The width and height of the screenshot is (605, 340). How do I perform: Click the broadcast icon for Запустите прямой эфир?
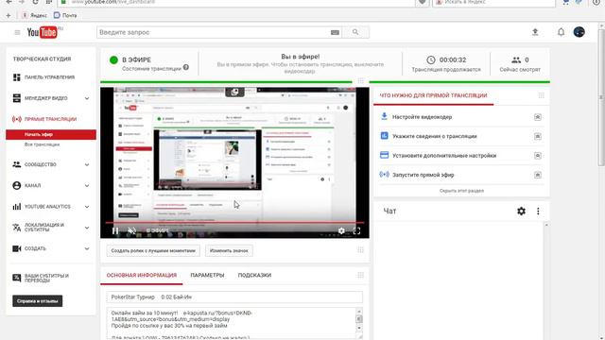pos(385,174)
